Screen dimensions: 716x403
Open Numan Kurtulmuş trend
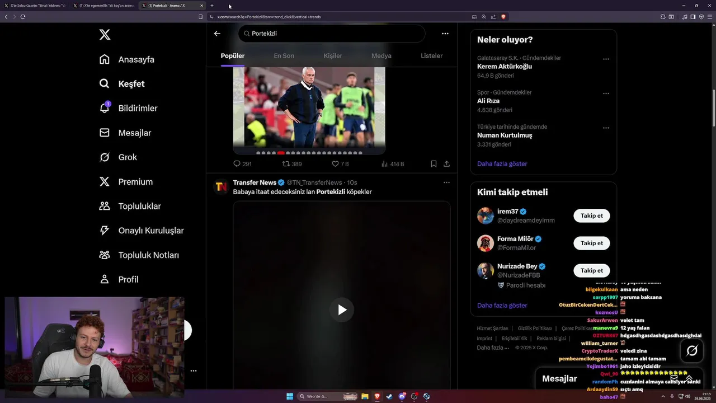(505, 135)
